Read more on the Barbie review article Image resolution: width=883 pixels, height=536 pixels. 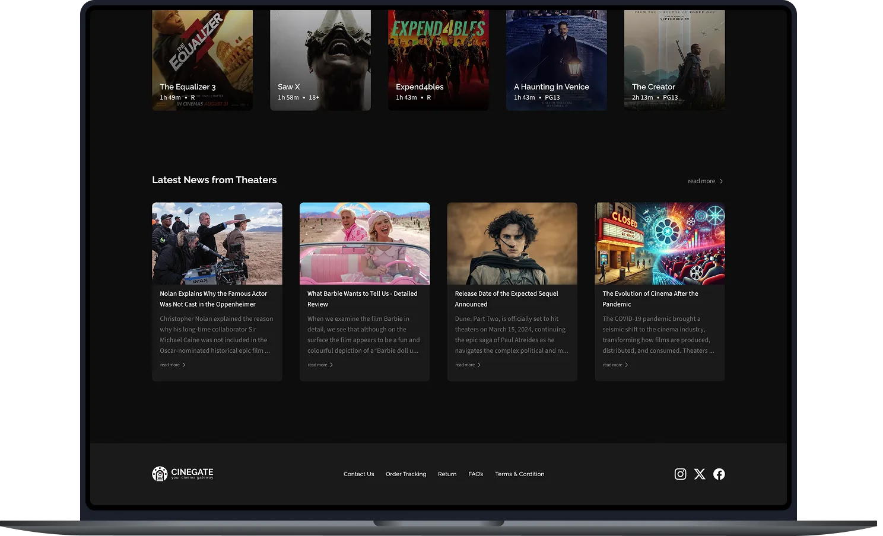[x=320, y=365]
